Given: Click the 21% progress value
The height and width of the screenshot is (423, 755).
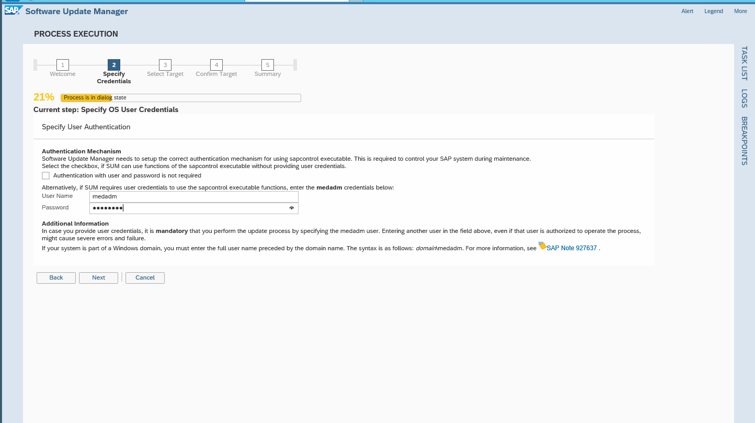Looking at the screenshot, I should pyautogui.click(x=44, y=97).
